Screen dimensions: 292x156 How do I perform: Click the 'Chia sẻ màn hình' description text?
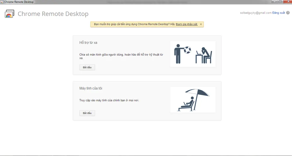[121, 56]
